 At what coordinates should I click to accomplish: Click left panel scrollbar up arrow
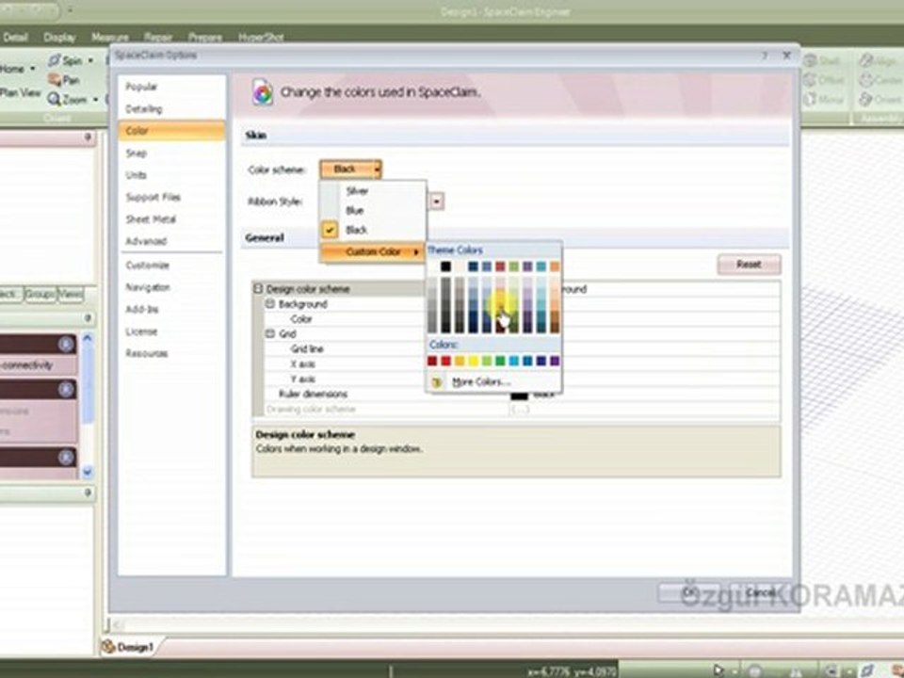pos(88,338)
